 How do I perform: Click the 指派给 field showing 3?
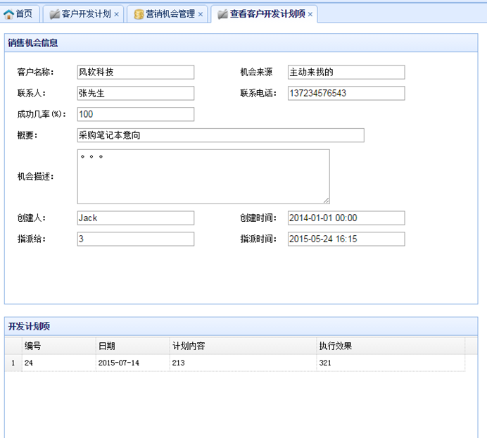pos(136,239)
